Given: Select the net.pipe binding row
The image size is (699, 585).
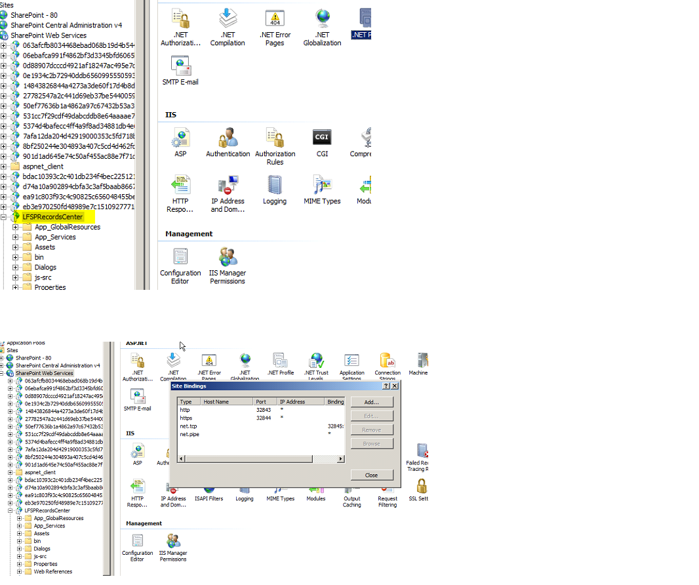Looking at the screenshot, I should pyautogui.click(x=261, y=434).
